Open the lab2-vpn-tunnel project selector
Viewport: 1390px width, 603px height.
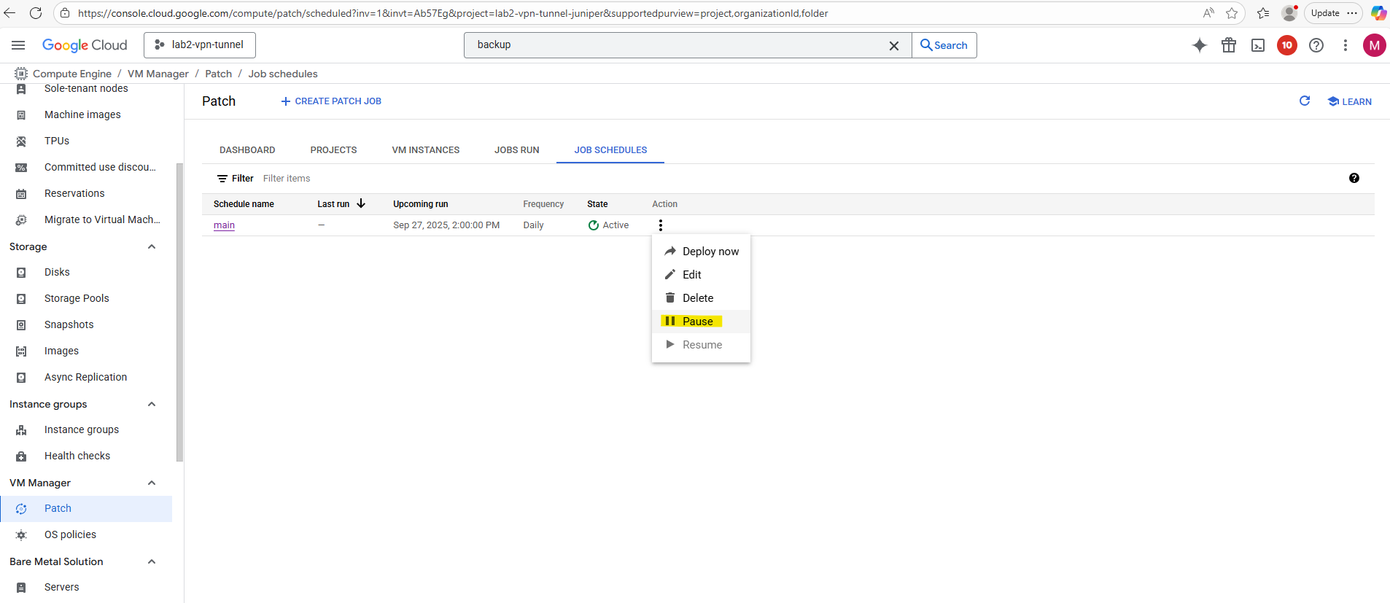200,45
